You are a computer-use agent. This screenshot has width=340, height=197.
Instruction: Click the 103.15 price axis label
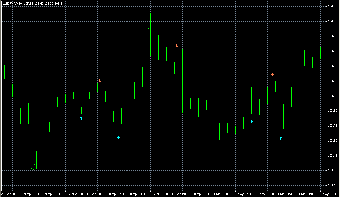332,185
